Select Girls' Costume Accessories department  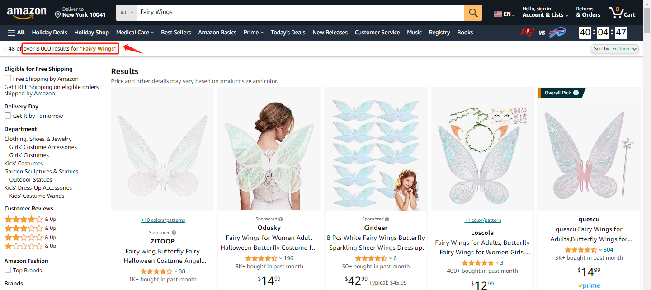[43, 147]
